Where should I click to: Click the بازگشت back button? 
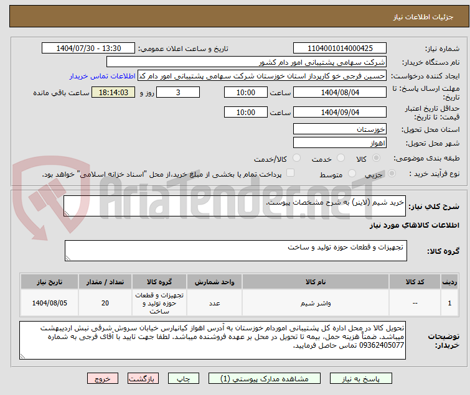point(143,379)
